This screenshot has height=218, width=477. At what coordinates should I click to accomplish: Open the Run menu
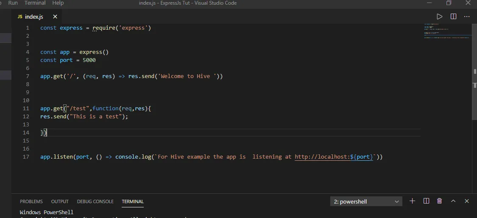point(13,3)
